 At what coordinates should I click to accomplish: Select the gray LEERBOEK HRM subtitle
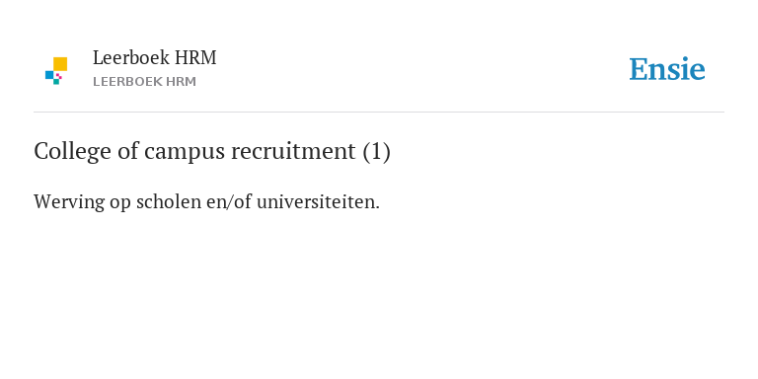(x=144, y=82)
